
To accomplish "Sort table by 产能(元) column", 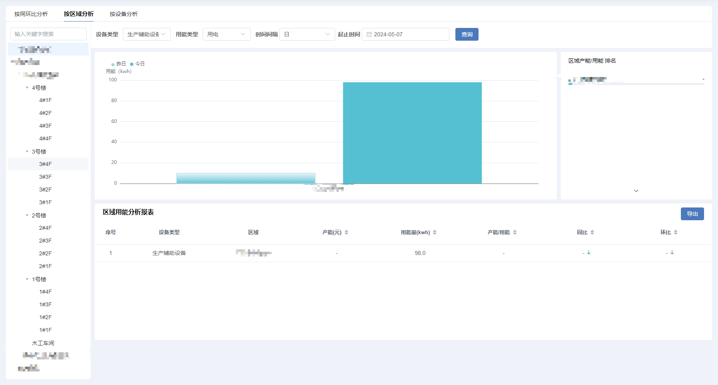I will pos(346,232).
